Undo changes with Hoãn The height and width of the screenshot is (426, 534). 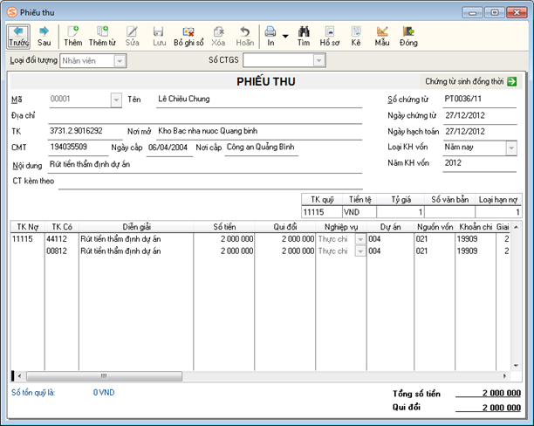tap(245, 36)
